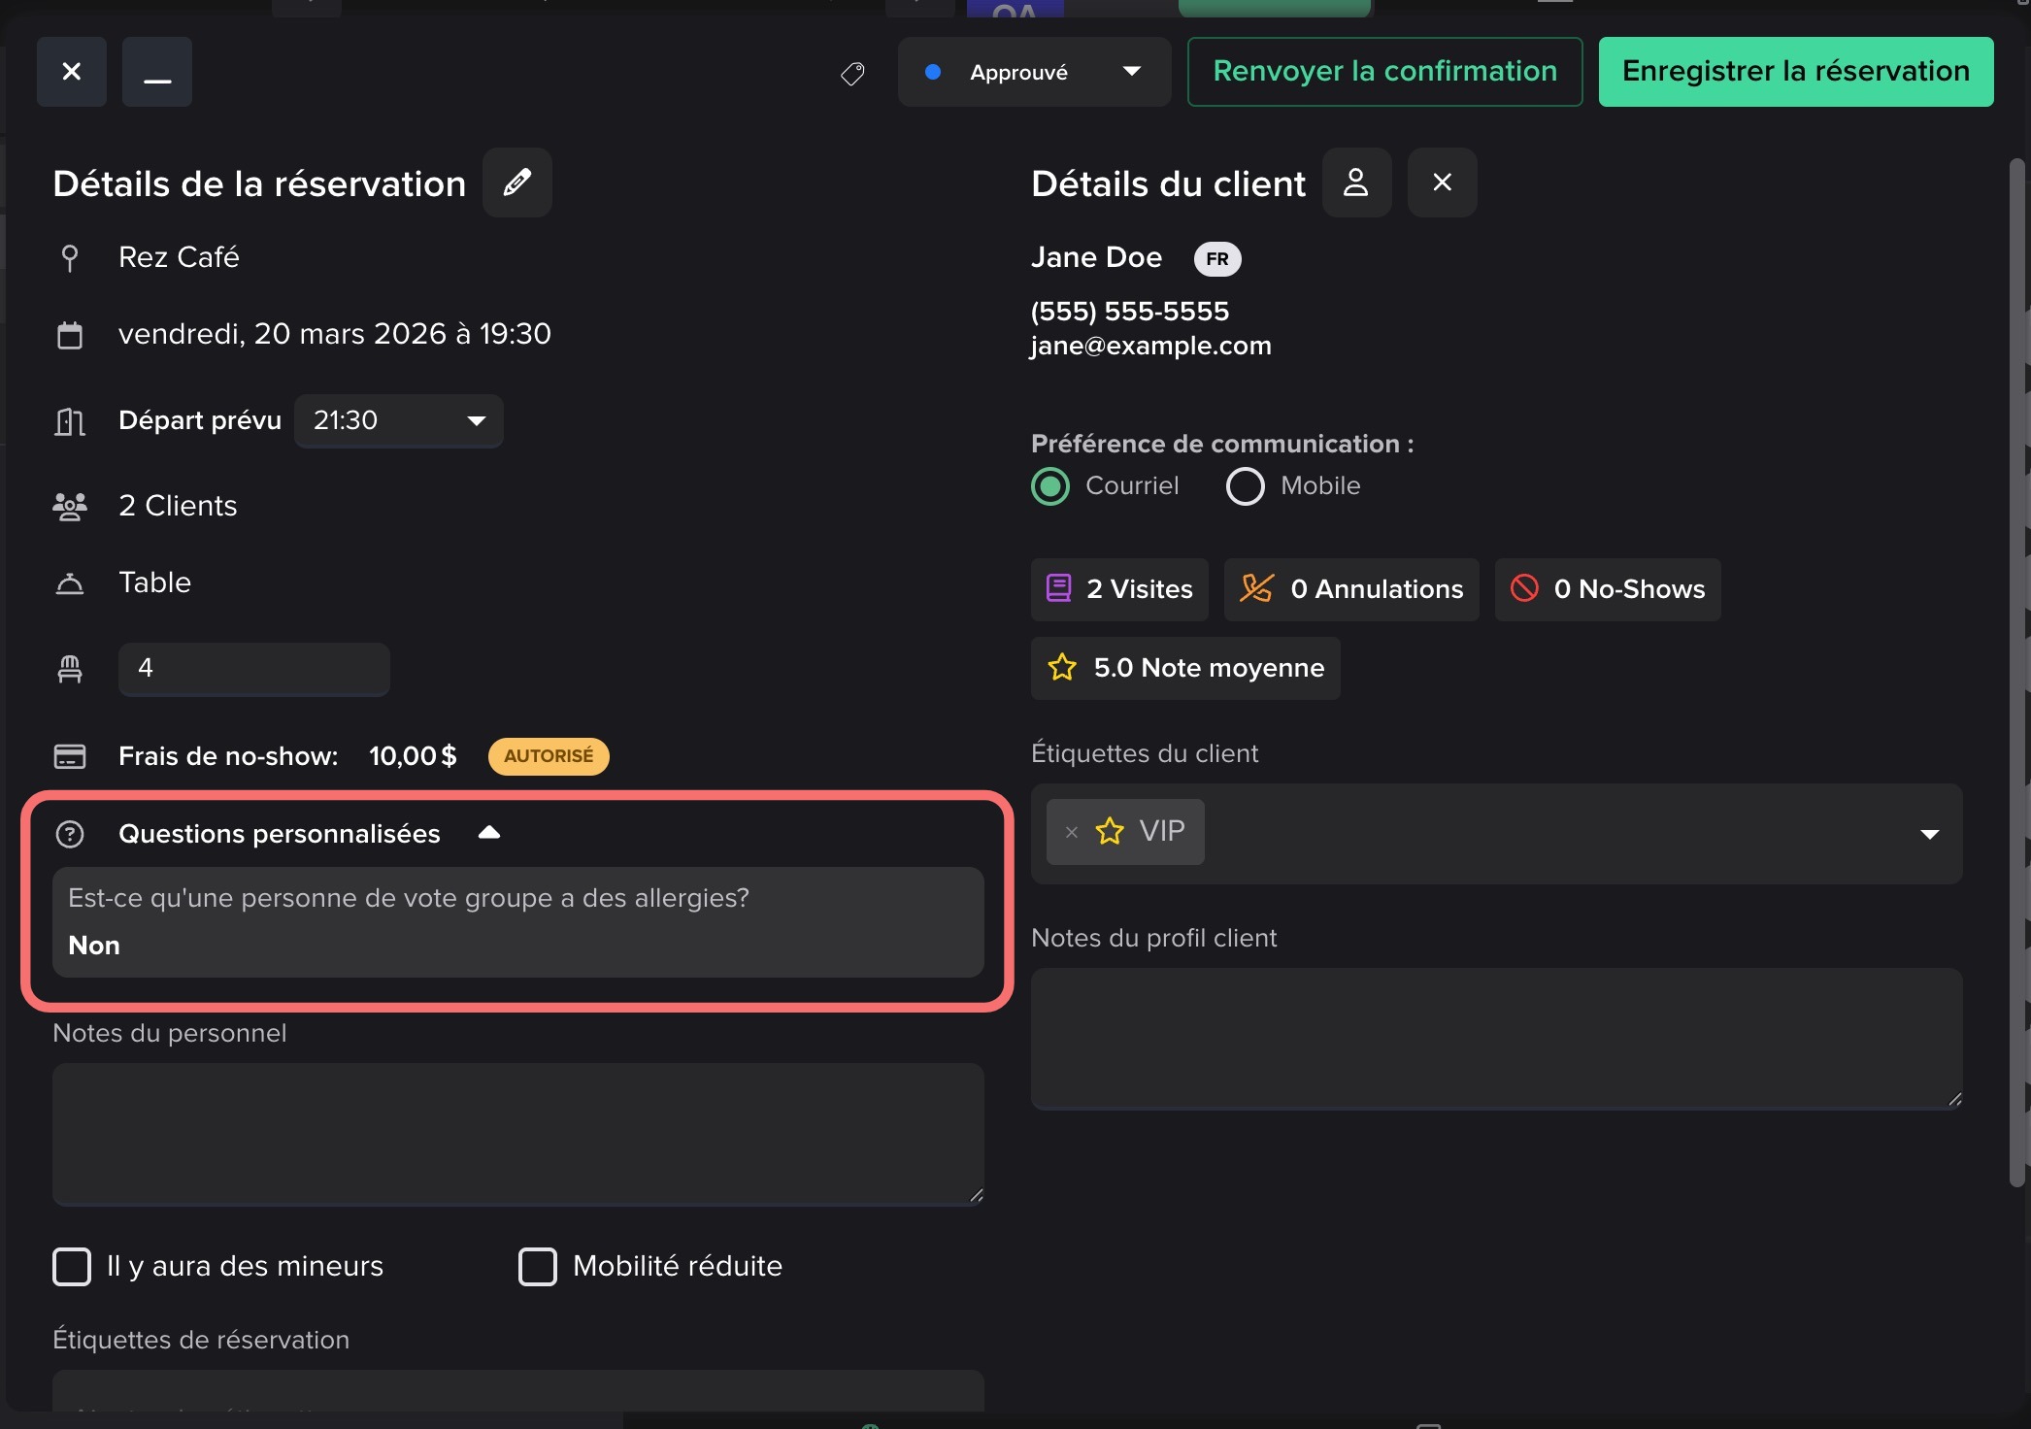
Task: Check the Il y aura des mineurs box
Action: [x=72, y=1267]
